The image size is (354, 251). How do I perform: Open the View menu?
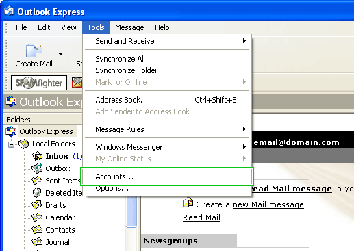point(68,27)
